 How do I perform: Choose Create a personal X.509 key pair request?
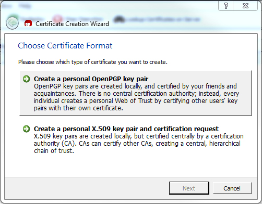(x=136, y=139)
